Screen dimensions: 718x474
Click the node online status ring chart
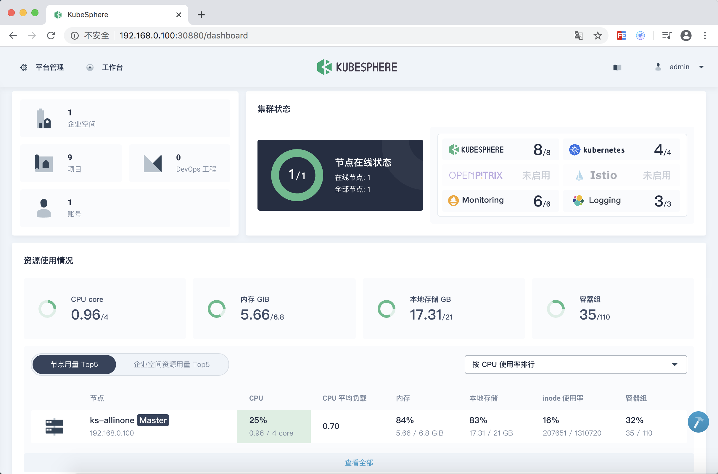297,175
